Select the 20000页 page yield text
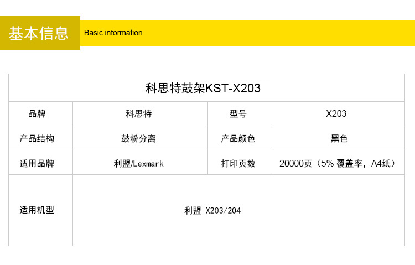This screenshot has width=415, height=265. (296, 163)
